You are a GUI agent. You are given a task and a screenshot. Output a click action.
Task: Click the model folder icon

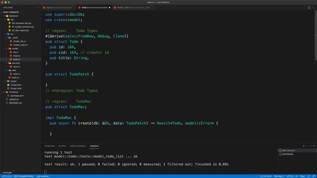9,48
